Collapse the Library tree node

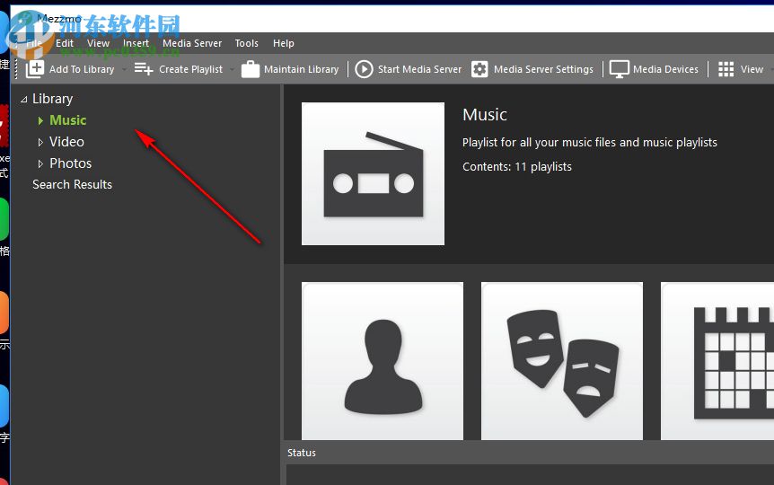coord(23,99)
